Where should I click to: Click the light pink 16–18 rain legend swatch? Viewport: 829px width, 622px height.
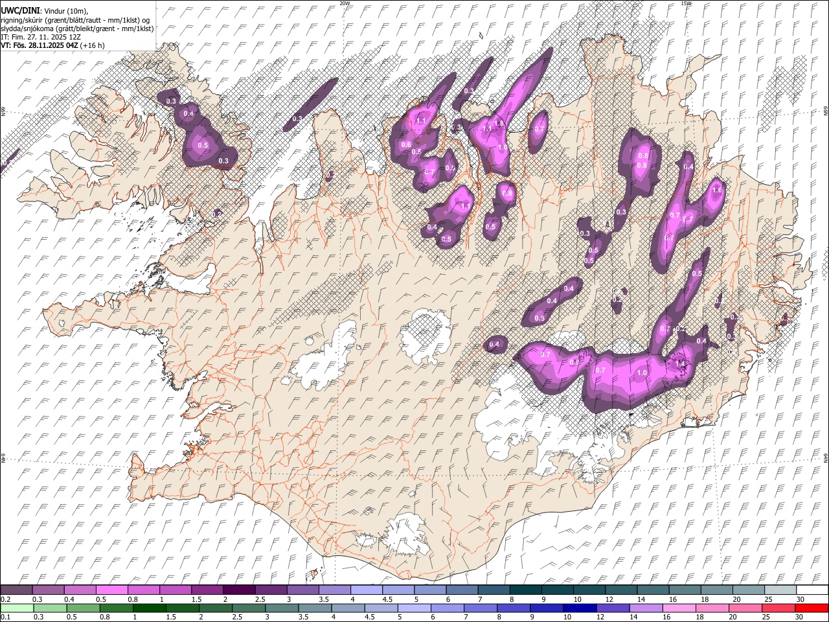pos(679,608)
